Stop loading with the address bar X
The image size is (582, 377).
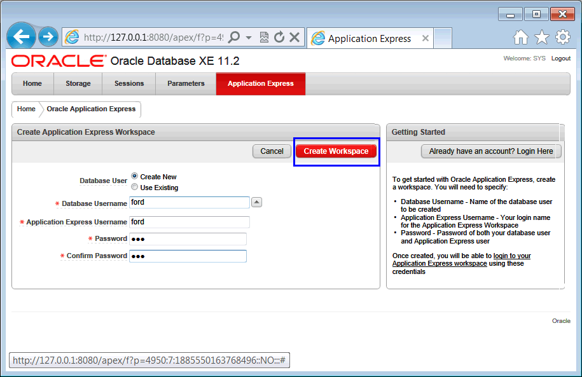294,37
